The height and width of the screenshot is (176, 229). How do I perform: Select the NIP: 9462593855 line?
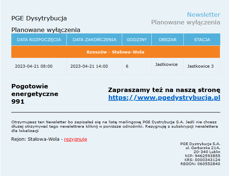coord(202,156)
